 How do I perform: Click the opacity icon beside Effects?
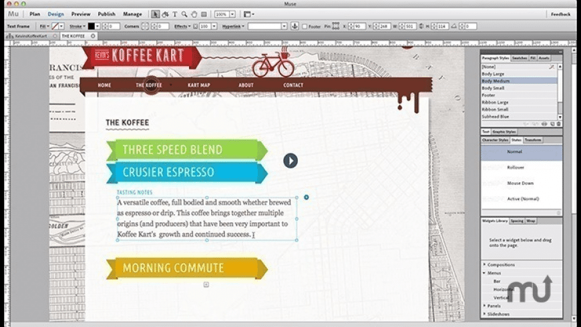tap(195, 26)
